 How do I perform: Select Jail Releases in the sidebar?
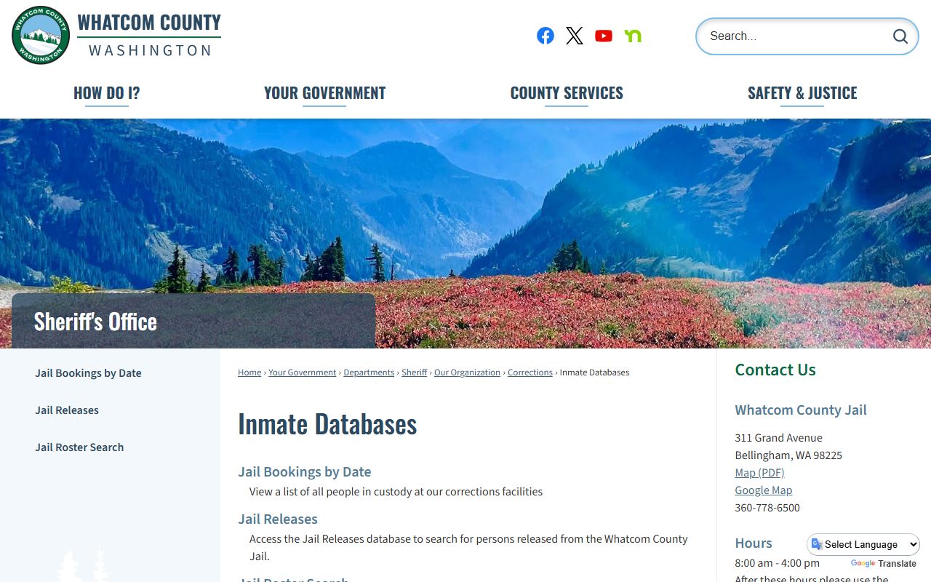pyautogui.click(x=67, y=410)
